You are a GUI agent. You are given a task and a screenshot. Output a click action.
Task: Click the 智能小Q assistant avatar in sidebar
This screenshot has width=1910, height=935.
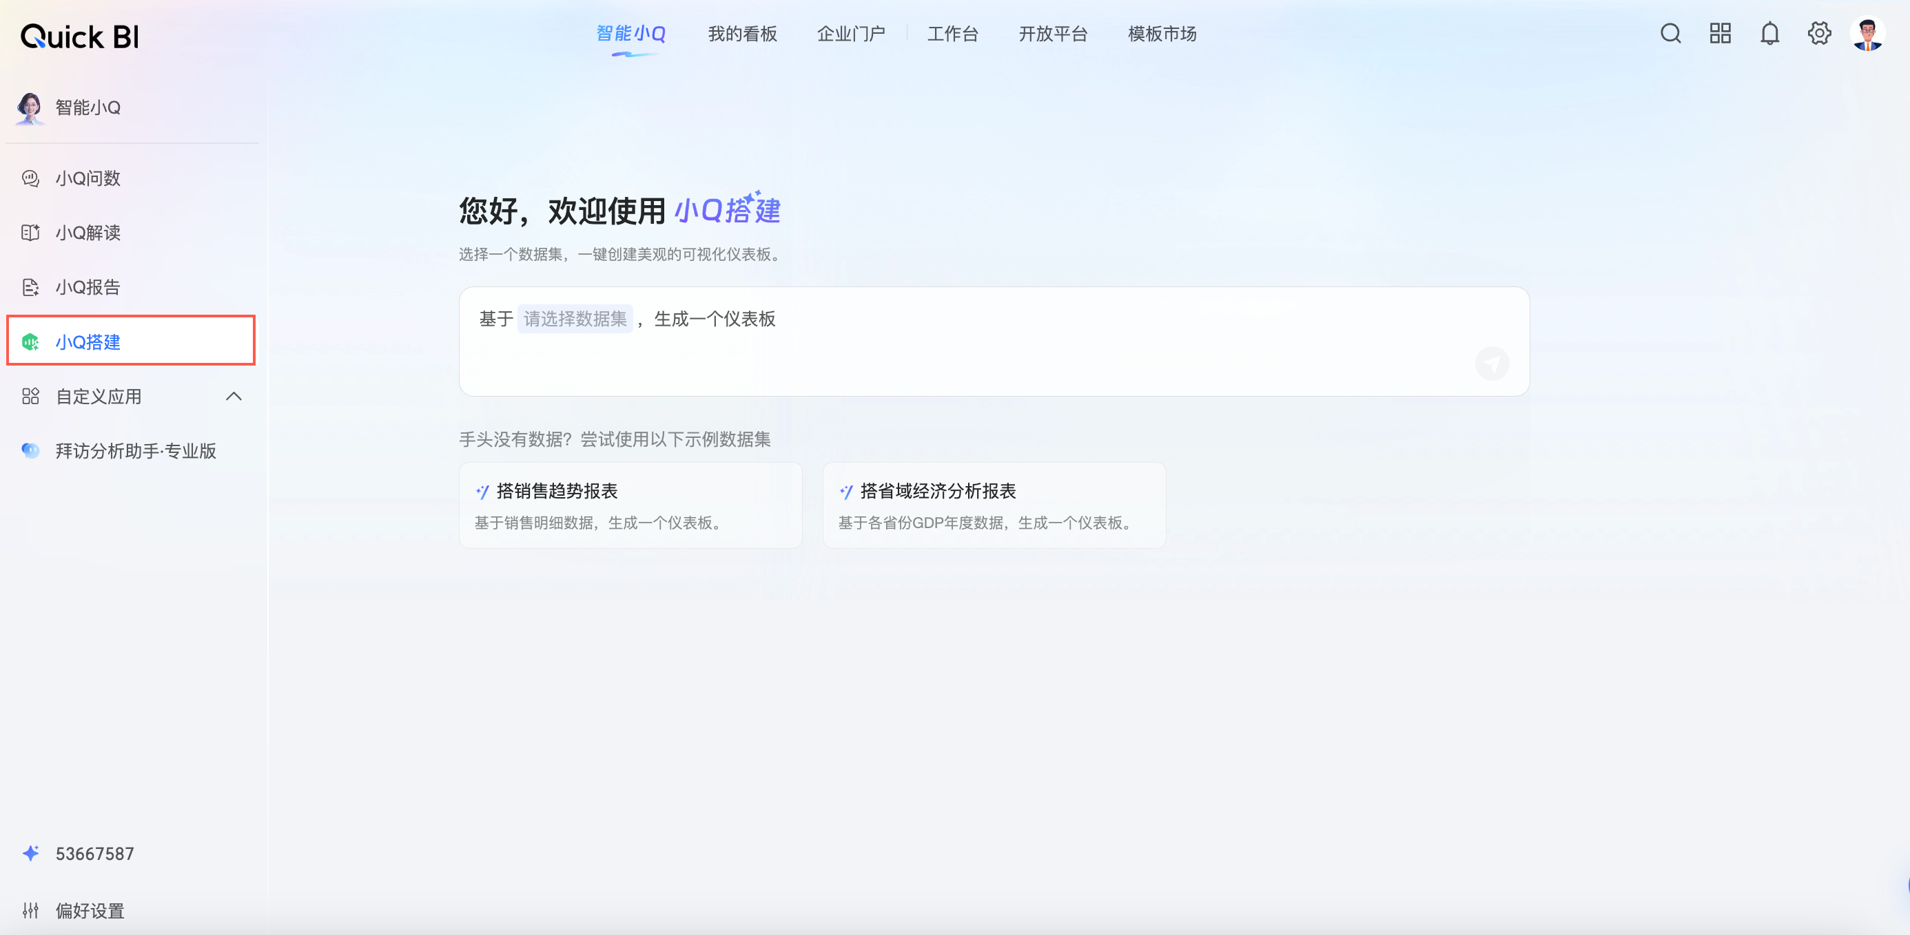pos(30,107)
